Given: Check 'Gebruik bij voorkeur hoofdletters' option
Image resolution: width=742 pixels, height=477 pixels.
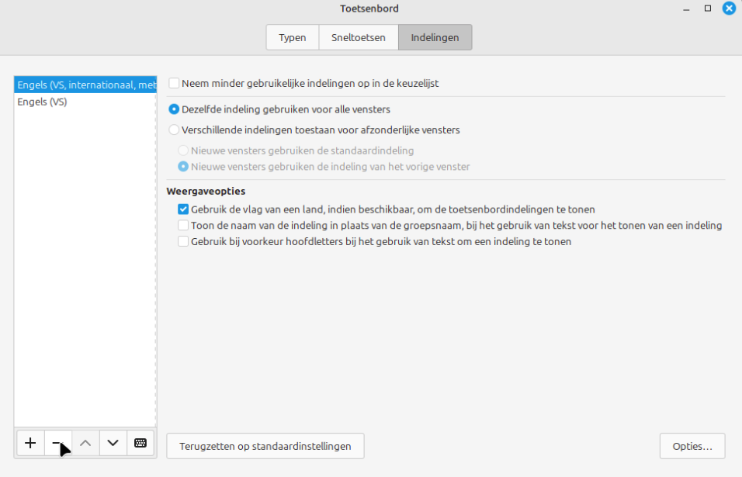Looking at the screenshot, I should (183, 241).
